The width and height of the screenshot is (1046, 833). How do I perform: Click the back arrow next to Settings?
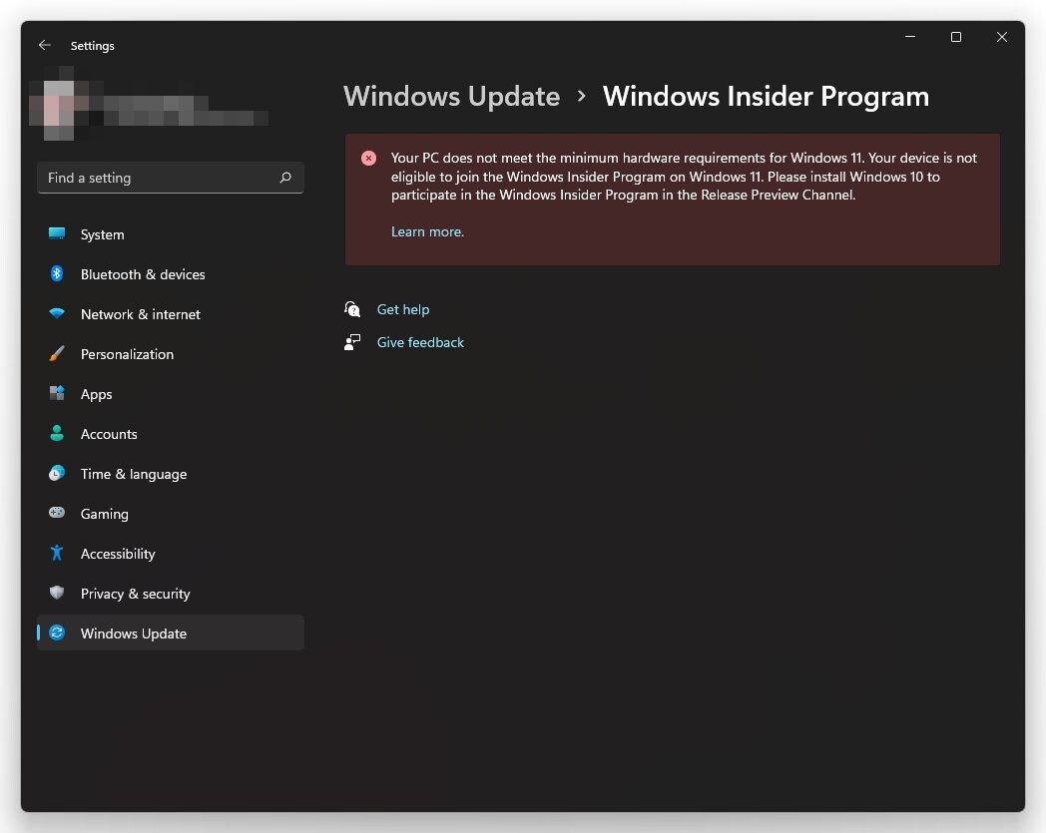click(44, 45)
